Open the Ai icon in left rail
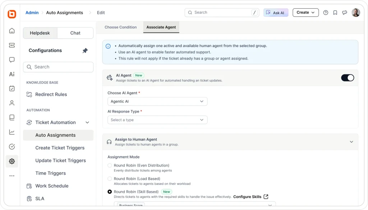 click(12, 74)
